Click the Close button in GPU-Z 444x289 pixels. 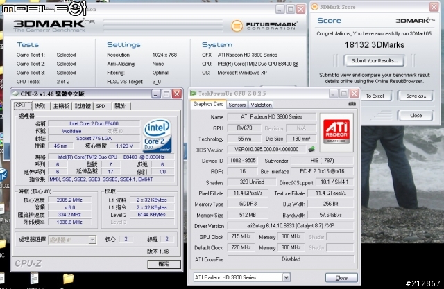tap(341, 278)
